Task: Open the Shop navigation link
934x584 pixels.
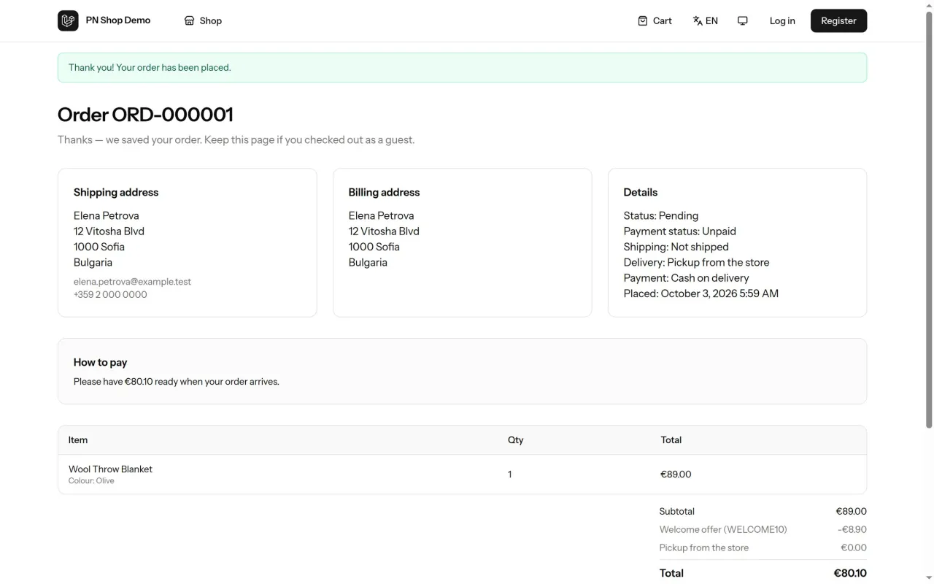Action: coord(203,20)
